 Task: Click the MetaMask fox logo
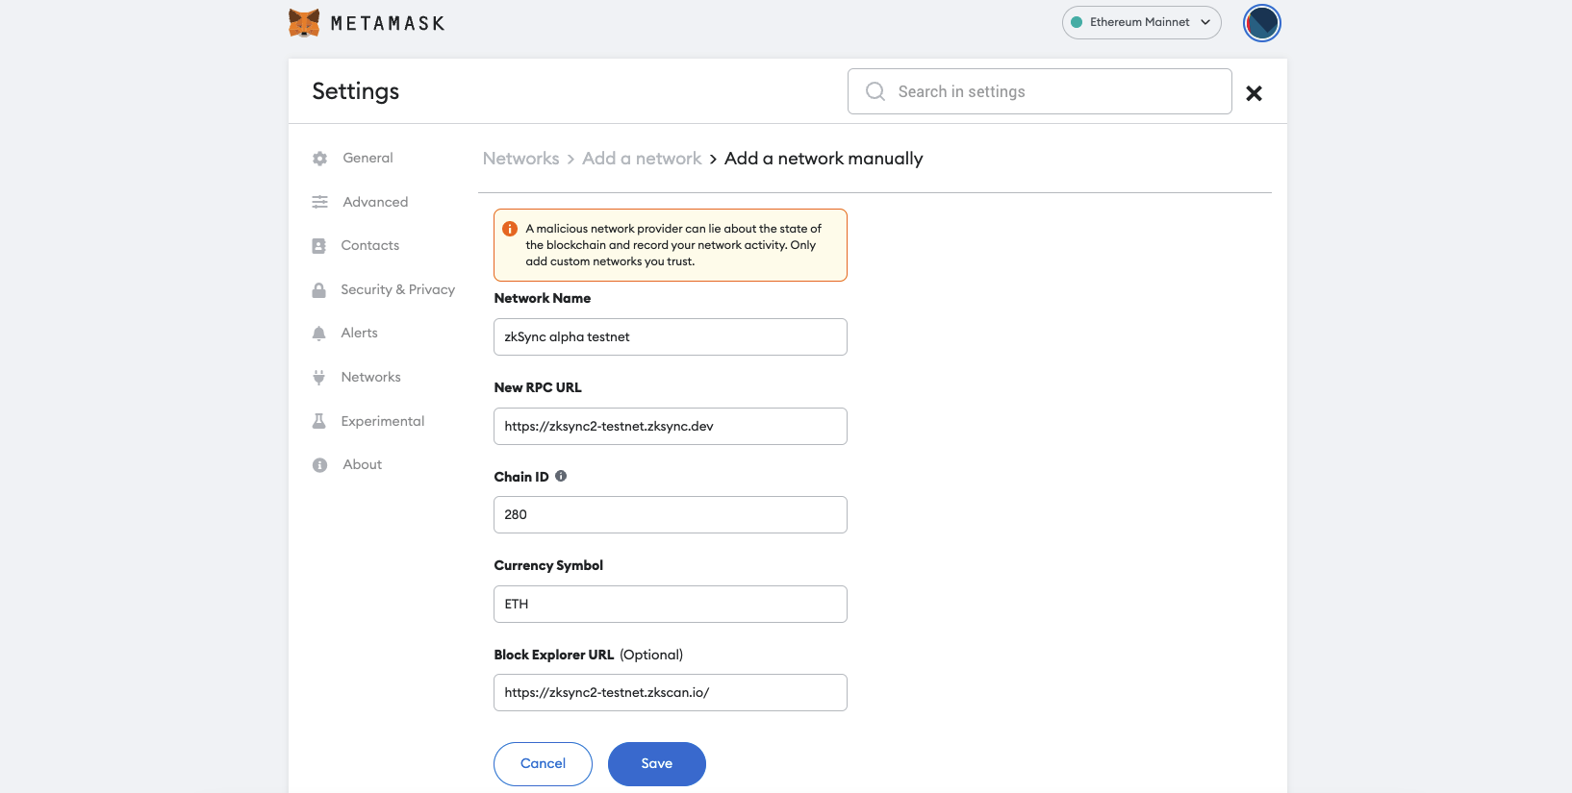304,23
